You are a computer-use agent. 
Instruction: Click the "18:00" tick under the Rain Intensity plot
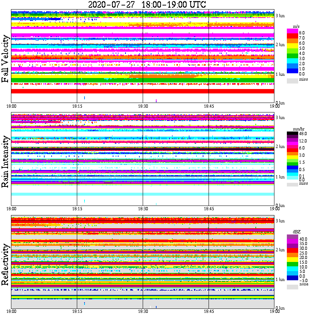[11, 209]
